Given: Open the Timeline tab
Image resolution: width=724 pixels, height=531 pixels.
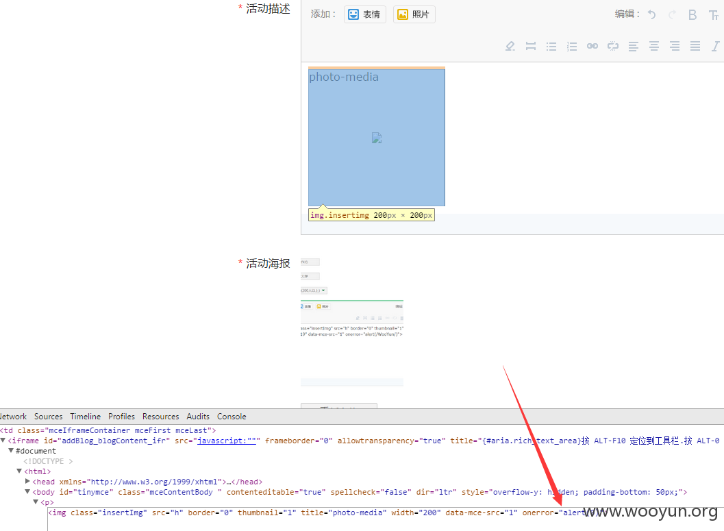Looking at the screenshot, I should coord(86,417).
